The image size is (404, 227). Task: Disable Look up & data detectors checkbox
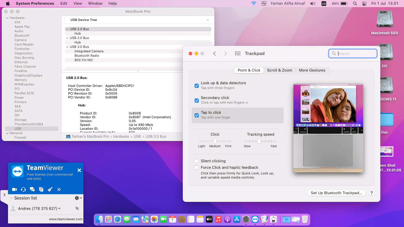point(196,86)
